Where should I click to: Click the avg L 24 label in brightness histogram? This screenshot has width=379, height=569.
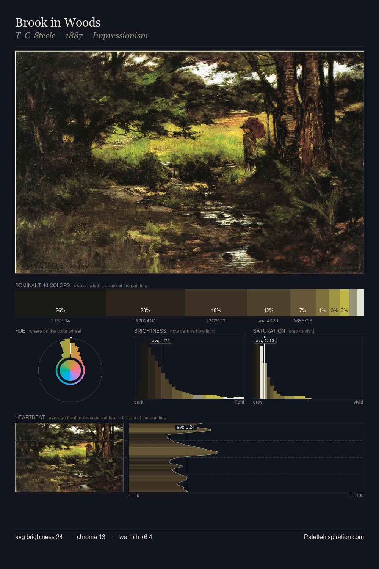click(x=161, y=341)
